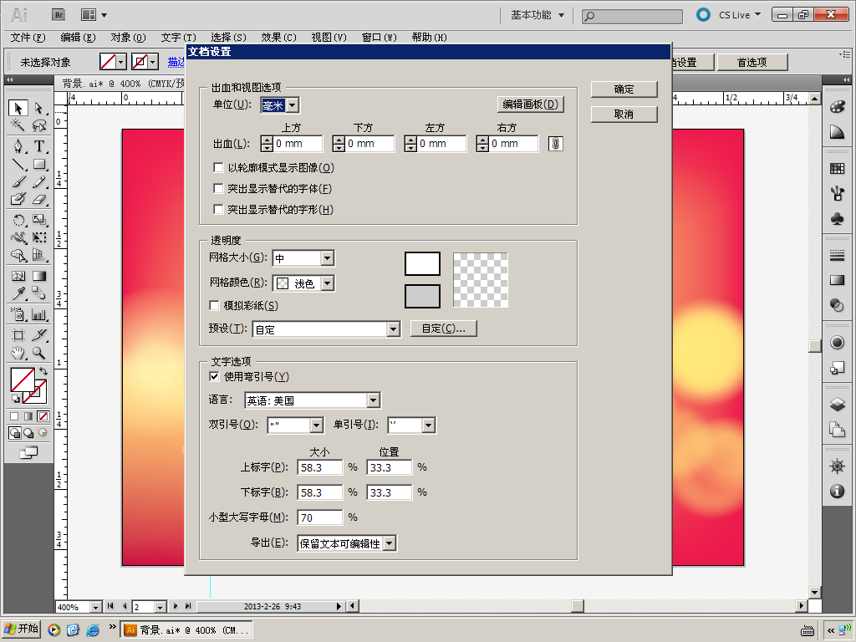Launch Bridge with the Br icon
The image size is (856, 642).
pos(59,15)
